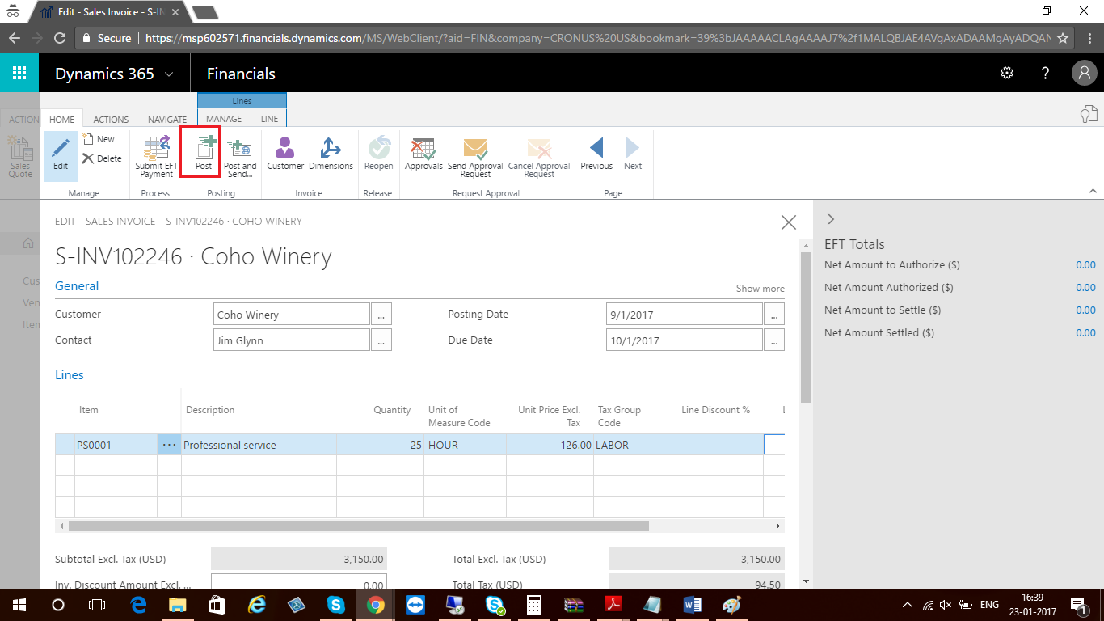
Task: Open the help question mark icon
Action: 1045,74
